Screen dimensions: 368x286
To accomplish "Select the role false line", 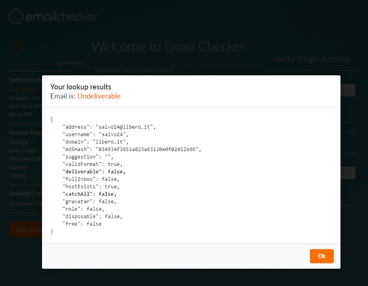I will [83, 209].
